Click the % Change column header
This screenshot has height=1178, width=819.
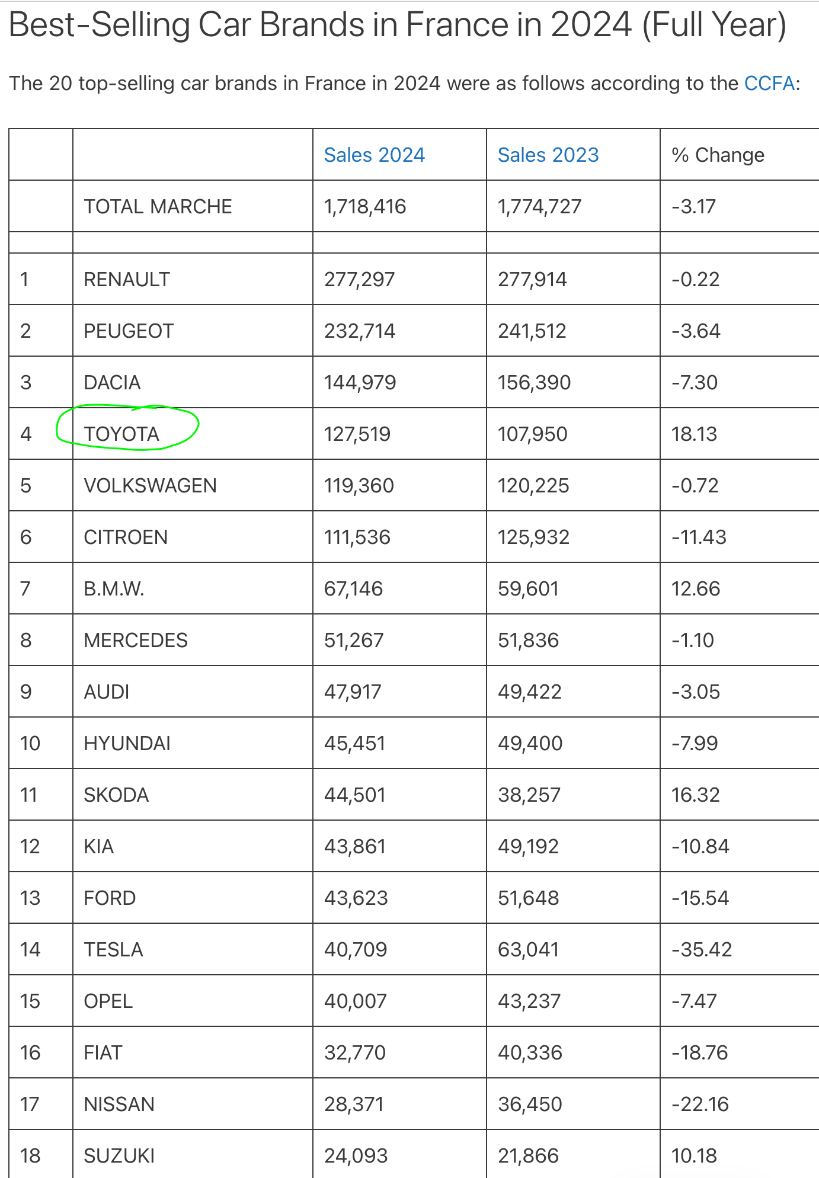pos(718,155)
